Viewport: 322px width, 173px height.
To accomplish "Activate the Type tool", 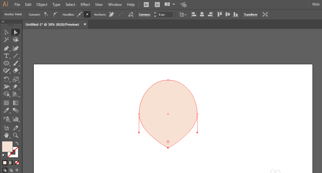I will pos(6,56).
